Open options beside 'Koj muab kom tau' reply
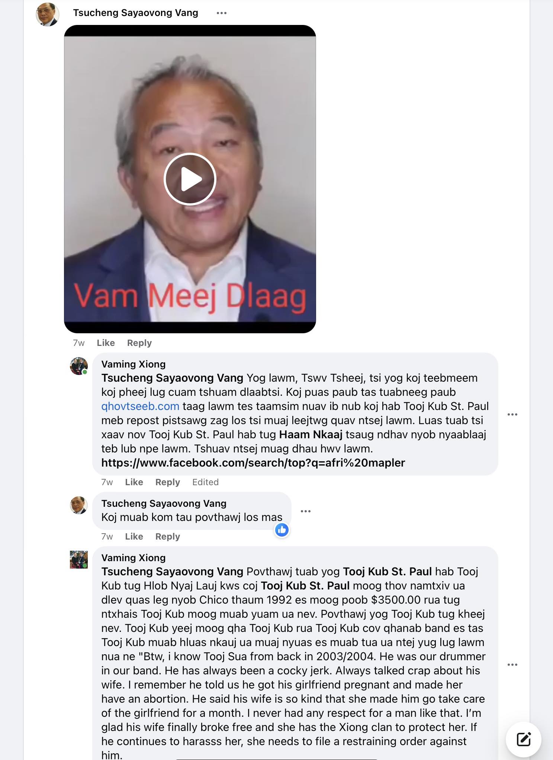The height and width of the screenshot is (760, 553). (305, 511)
